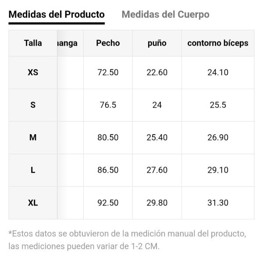263x260 pixels.
Task: Click the contorno bíceps column header
Action: 218,43
